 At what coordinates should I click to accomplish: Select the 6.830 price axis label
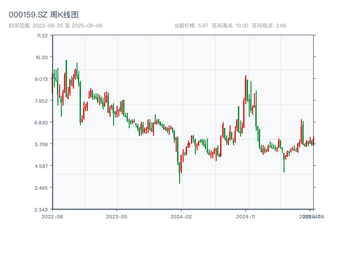(42, 122)
